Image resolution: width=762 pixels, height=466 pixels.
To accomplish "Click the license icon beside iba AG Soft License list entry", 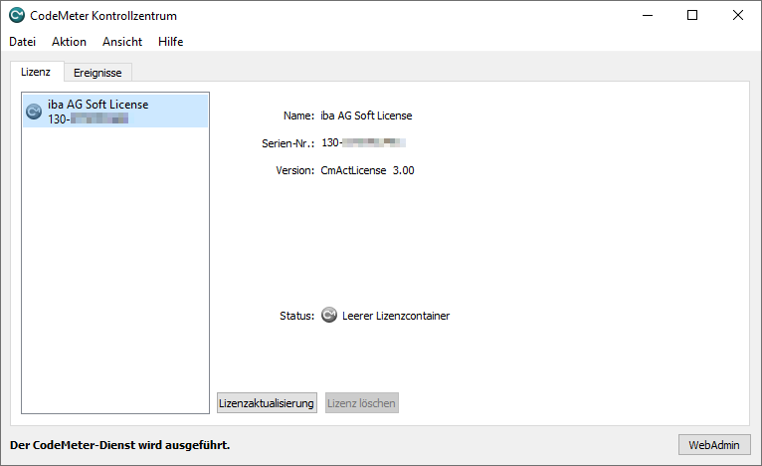I will [x=34, y=112].
